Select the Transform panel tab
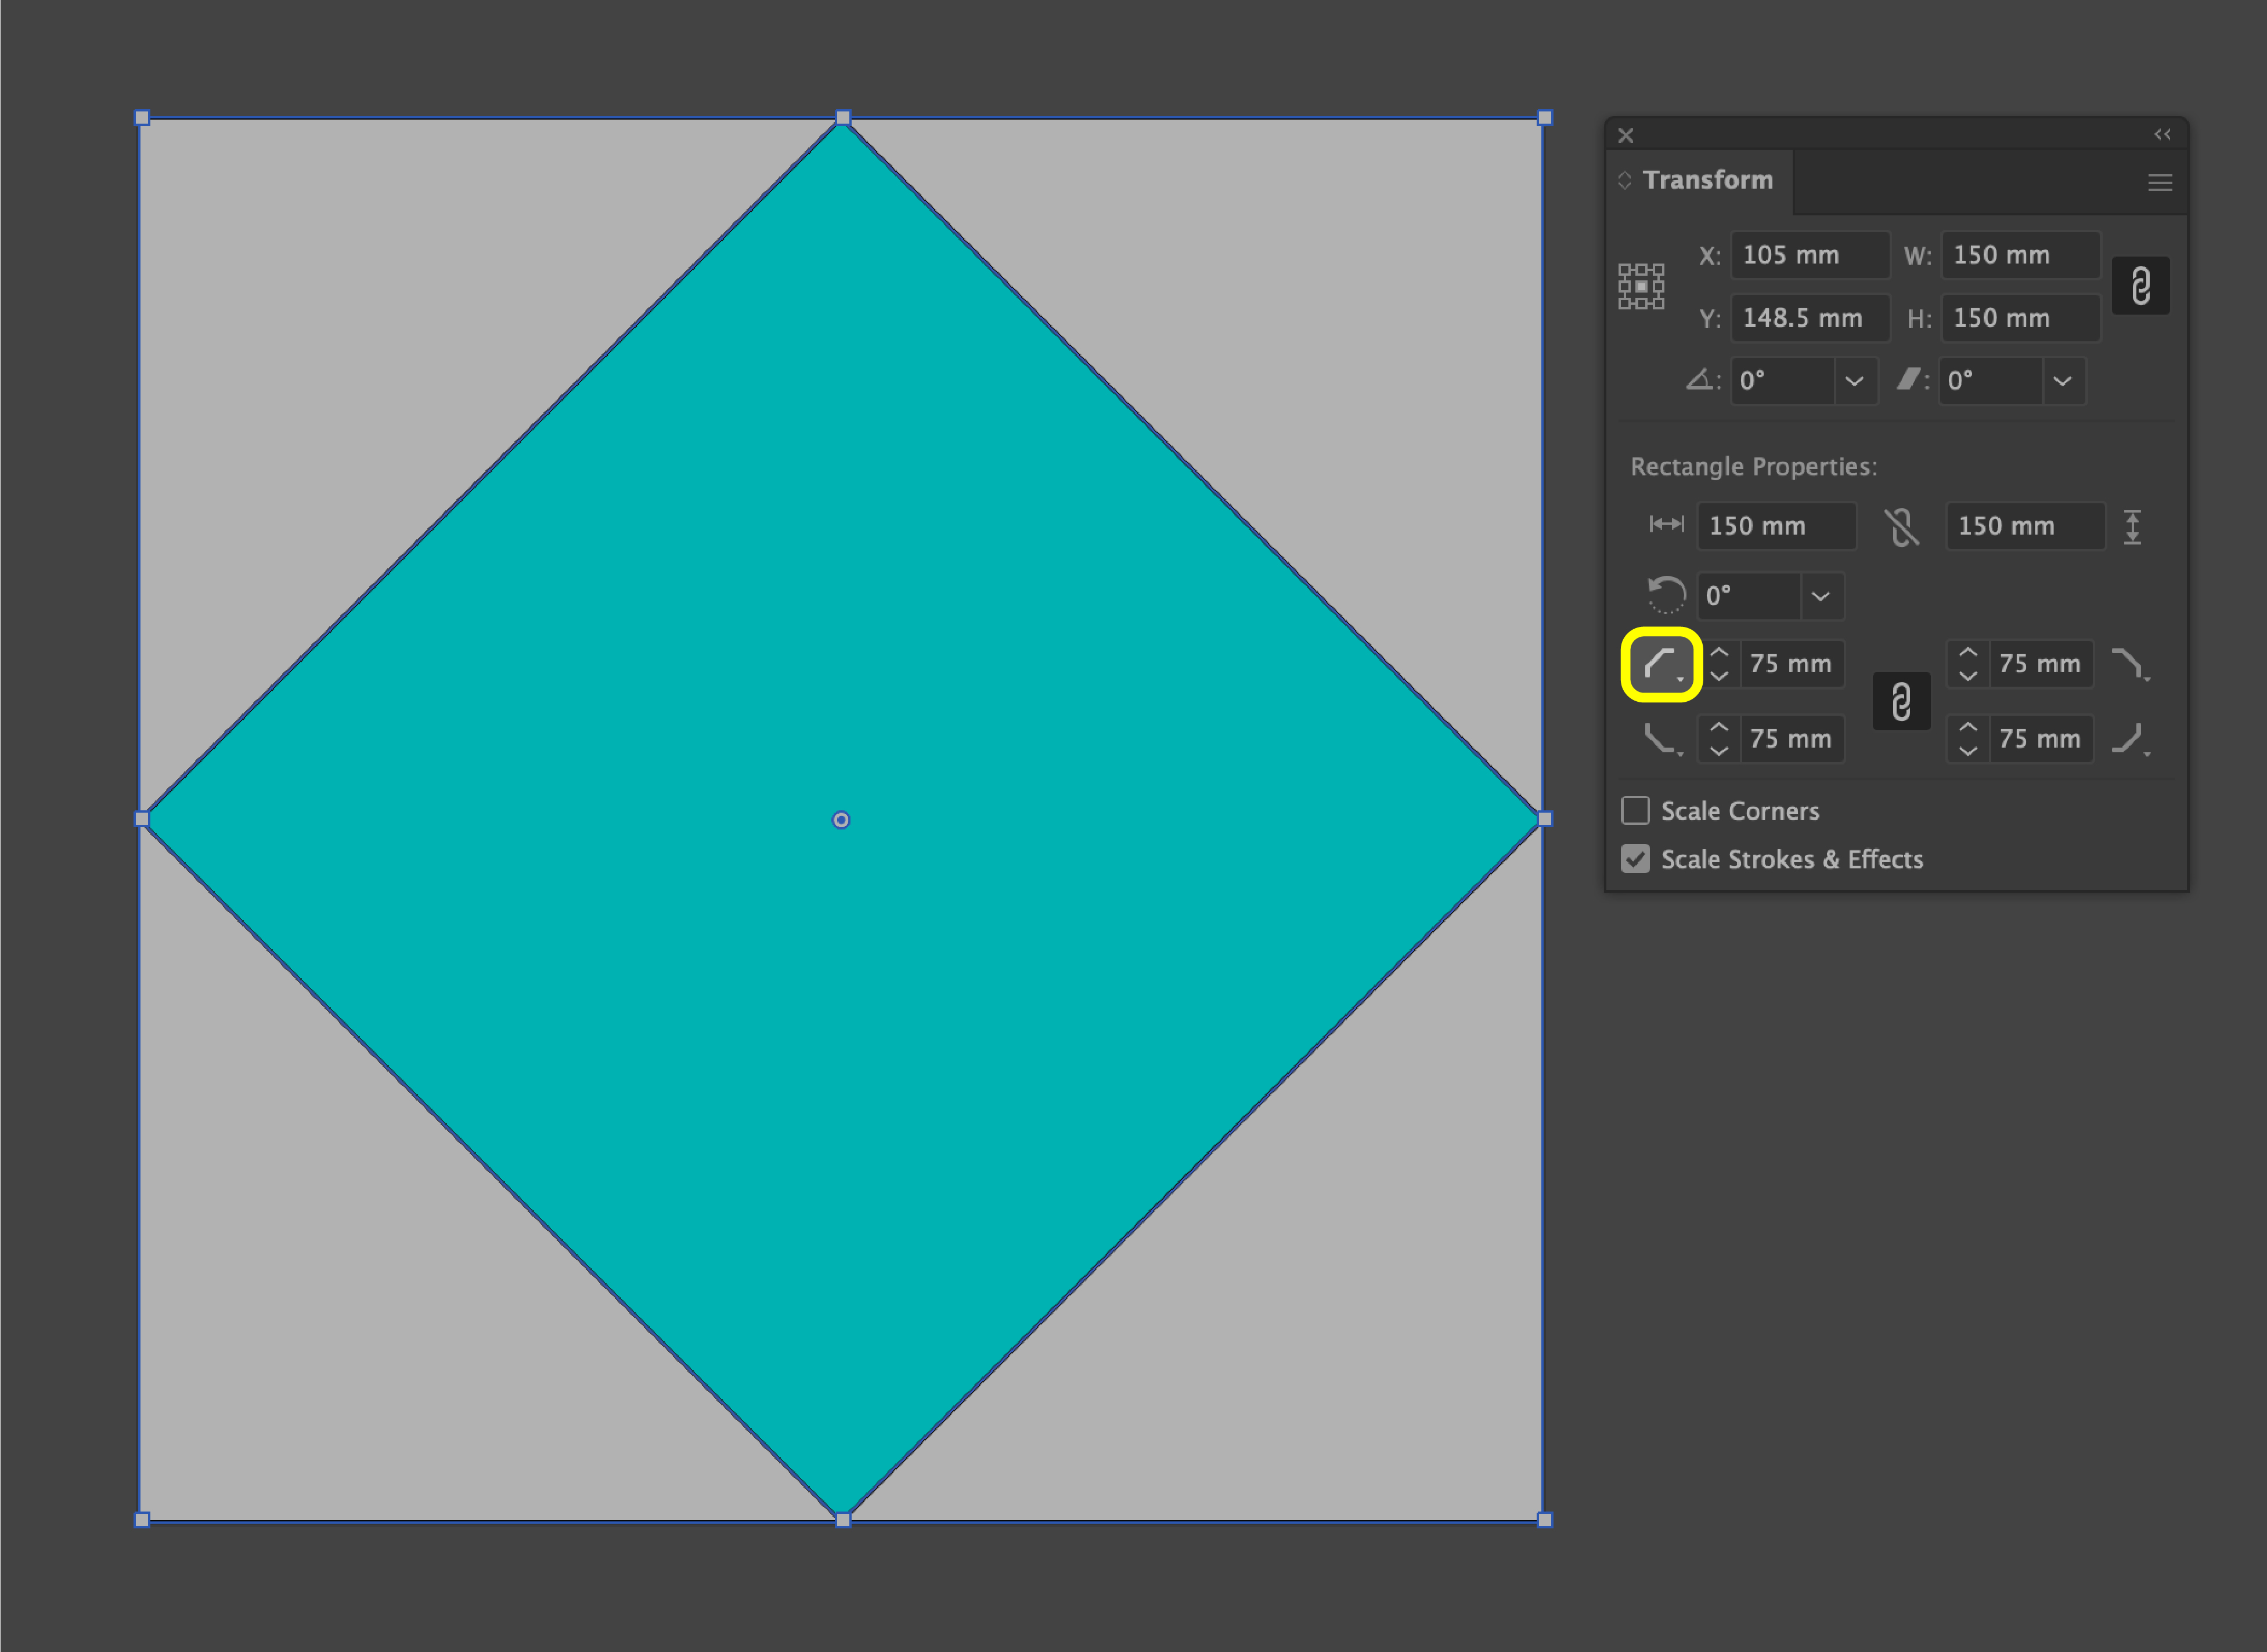The image size is (2267, 1652). [1707, 180]
